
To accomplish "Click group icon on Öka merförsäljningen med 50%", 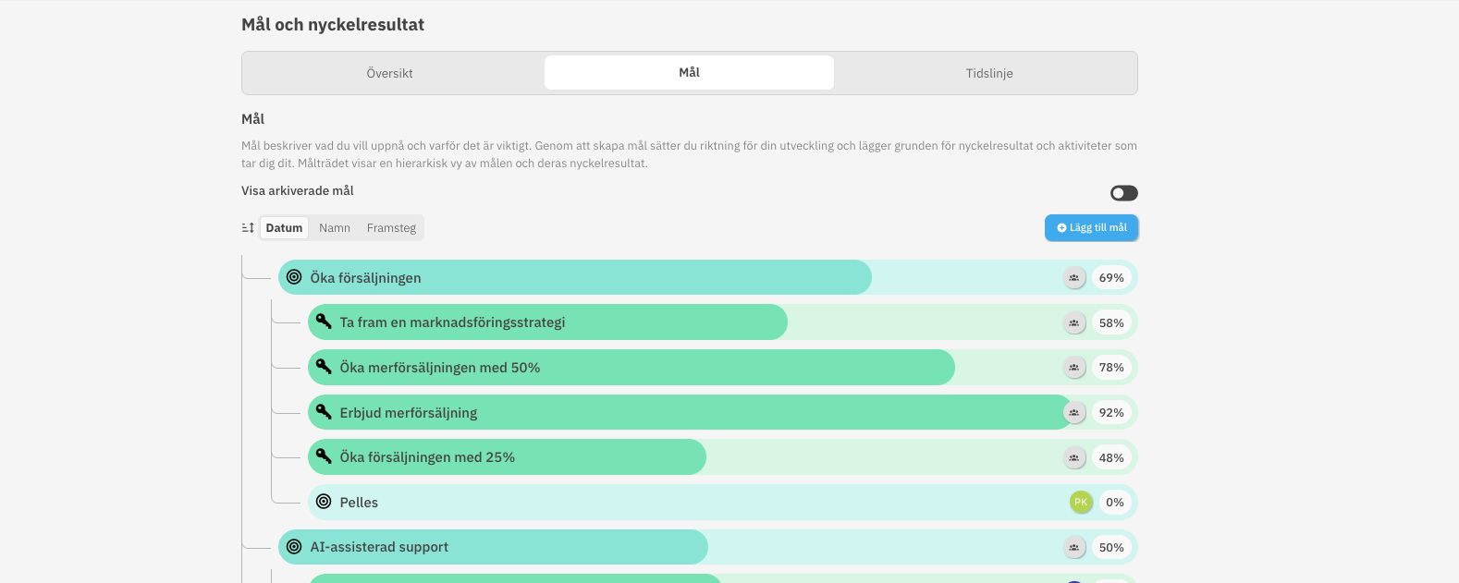I will 1073,368.
